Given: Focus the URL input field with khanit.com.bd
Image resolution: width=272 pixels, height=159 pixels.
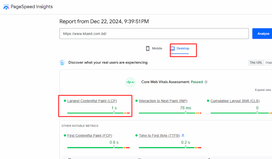Looking at the screenshot, I should click(x=154, y=34).
